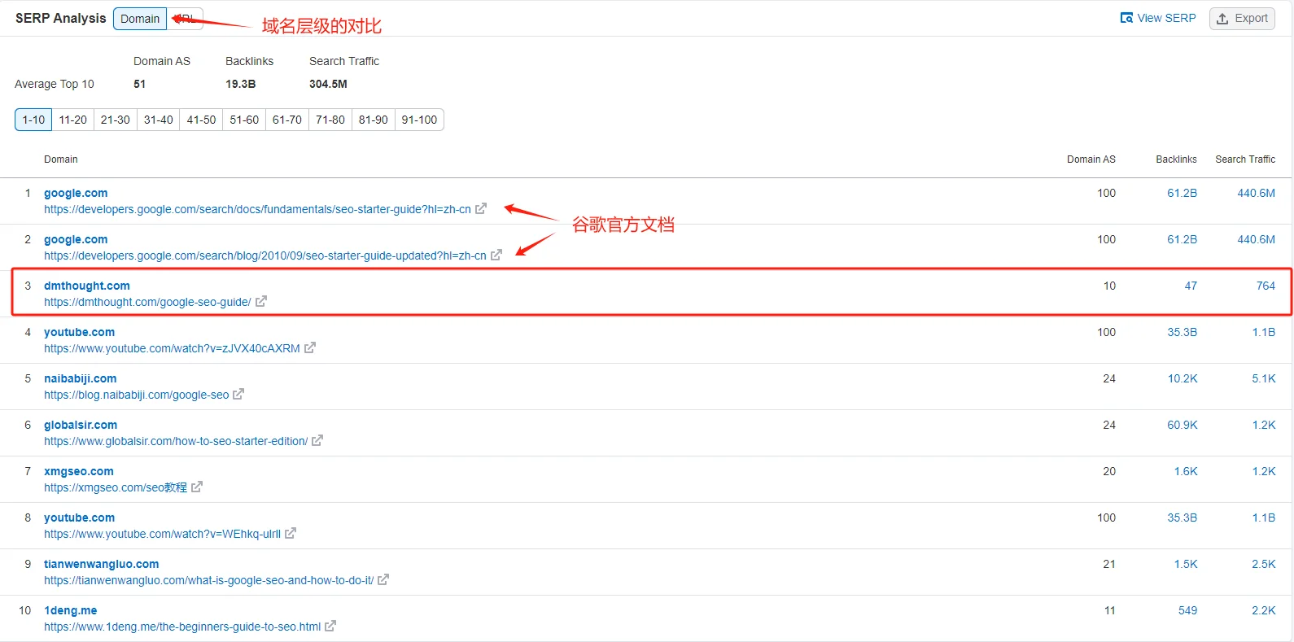Open external link icon beside tianwenwangluo.com URL
1294x642 pixels.
(x=383, y=580)
